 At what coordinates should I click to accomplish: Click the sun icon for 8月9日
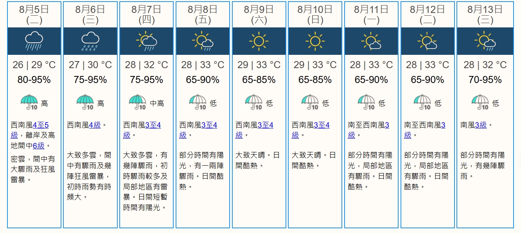(x=259, y=41)
